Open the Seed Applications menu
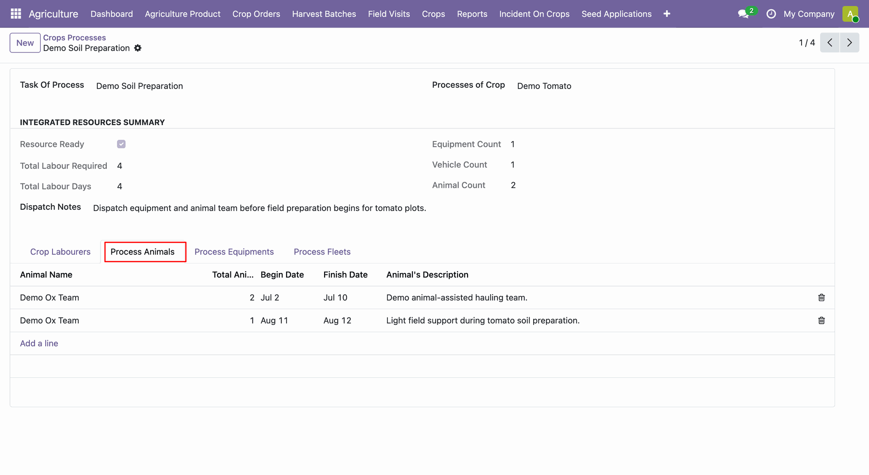 coord(616,14)
